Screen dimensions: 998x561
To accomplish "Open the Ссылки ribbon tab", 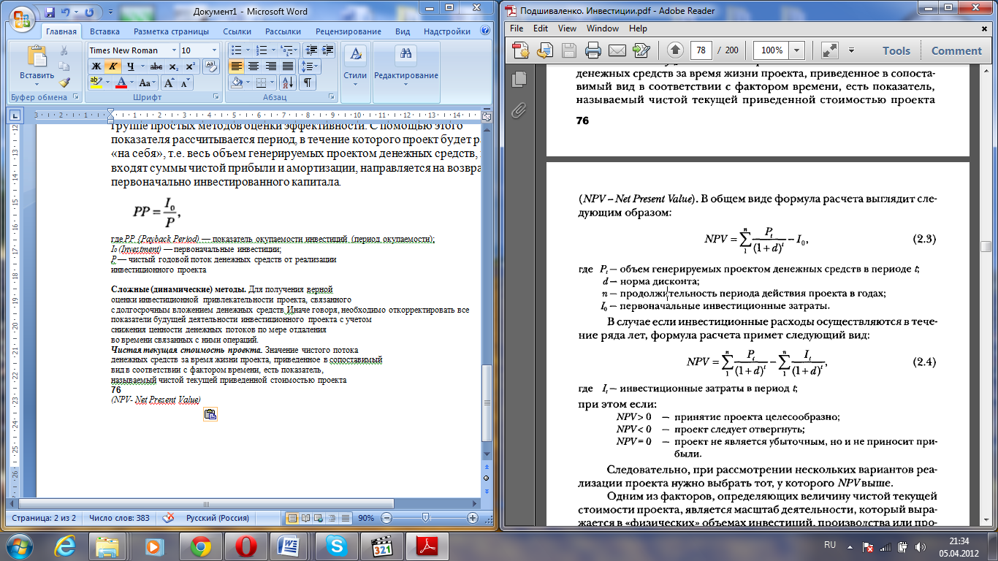I will click(x=237, y=31).
